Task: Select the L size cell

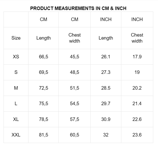Action: pyautogui.click(x=16, y=104)
